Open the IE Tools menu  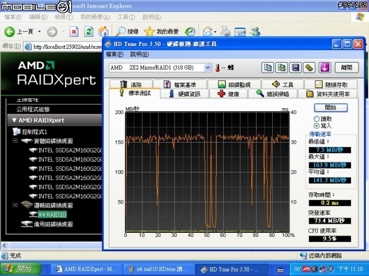click(126, 17)
